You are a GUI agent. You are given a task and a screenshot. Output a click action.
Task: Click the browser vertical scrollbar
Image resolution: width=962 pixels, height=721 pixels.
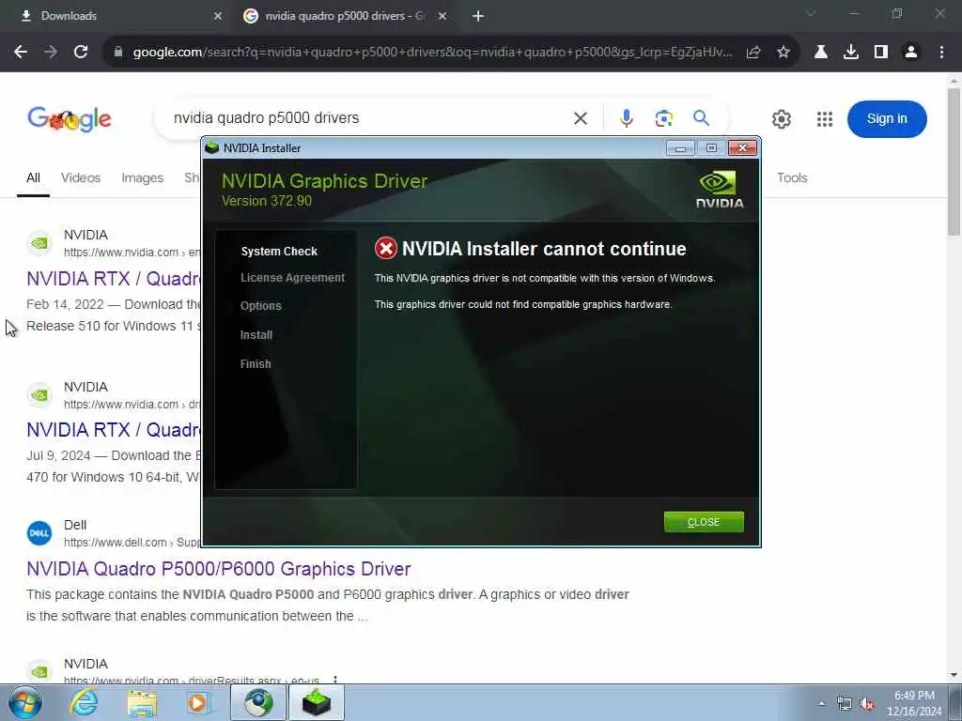click(954, 161)
